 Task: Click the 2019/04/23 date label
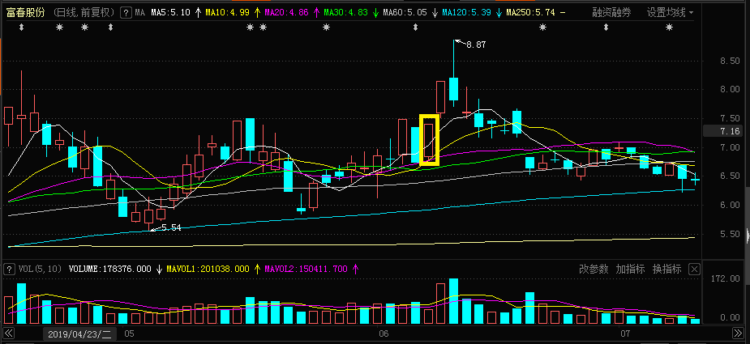pos(80,333)
